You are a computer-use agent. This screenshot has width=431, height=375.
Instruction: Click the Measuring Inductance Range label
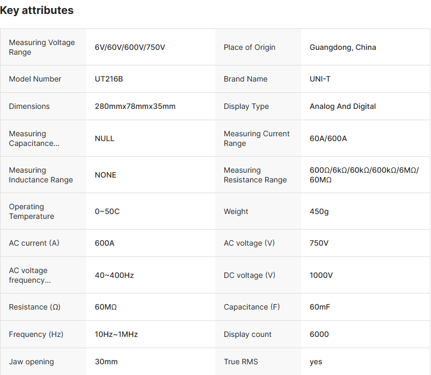[x=41, y=175]
